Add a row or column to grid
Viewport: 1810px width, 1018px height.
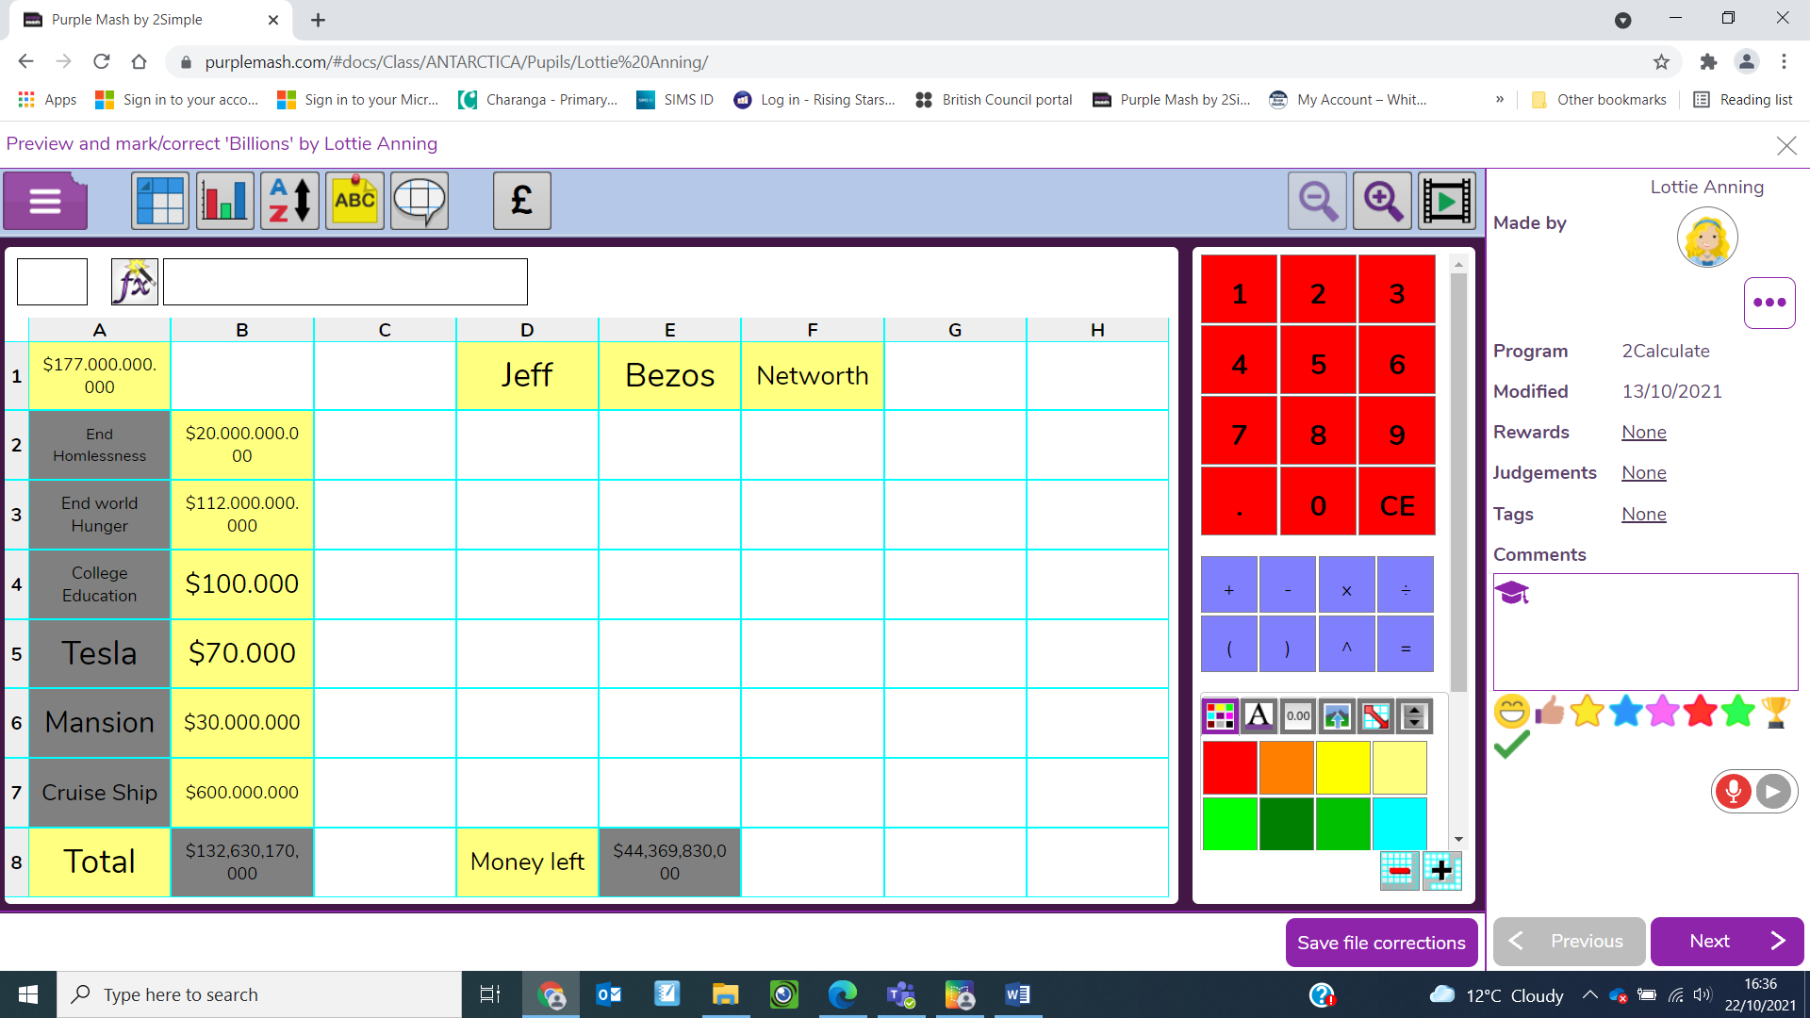point(1441,871)
